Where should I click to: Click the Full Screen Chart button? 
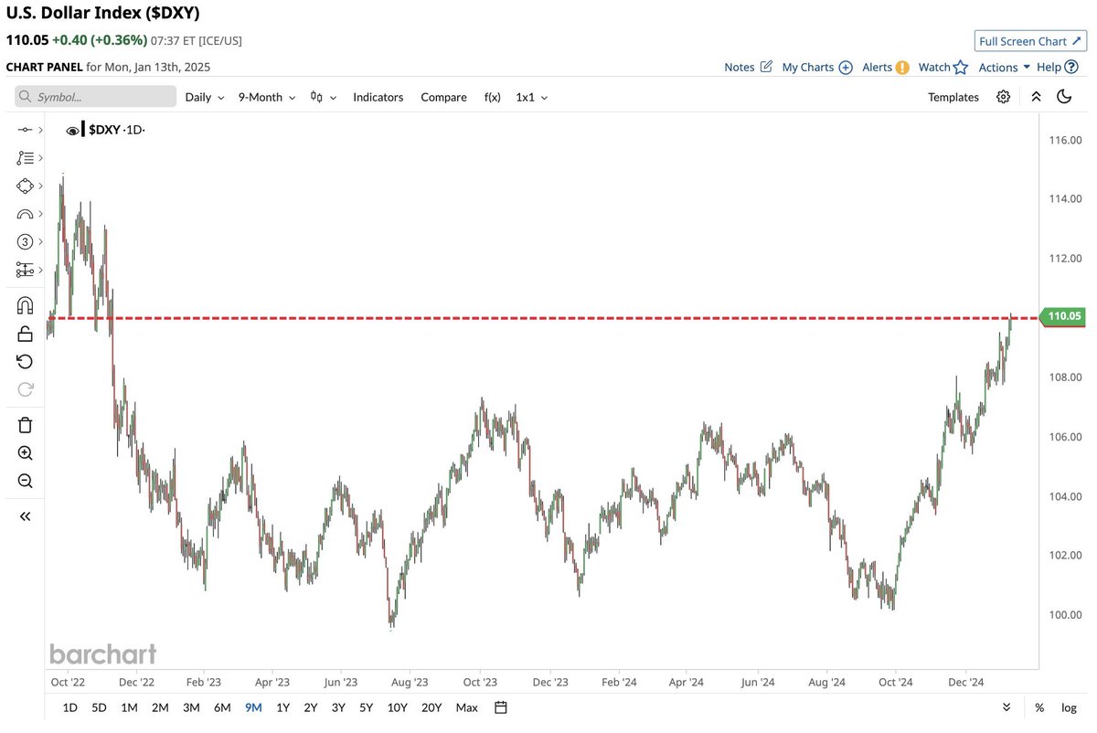click(1028, 41)
